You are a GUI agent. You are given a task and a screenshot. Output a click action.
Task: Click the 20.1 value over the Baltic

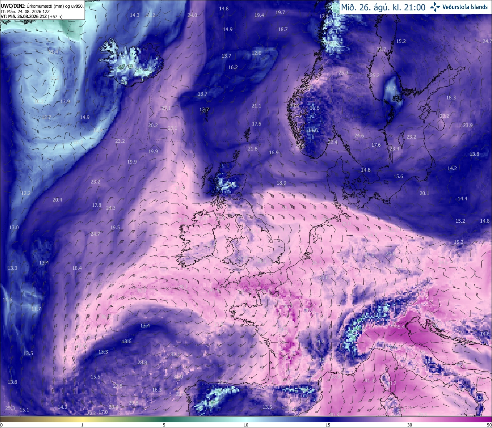(424, 193)
